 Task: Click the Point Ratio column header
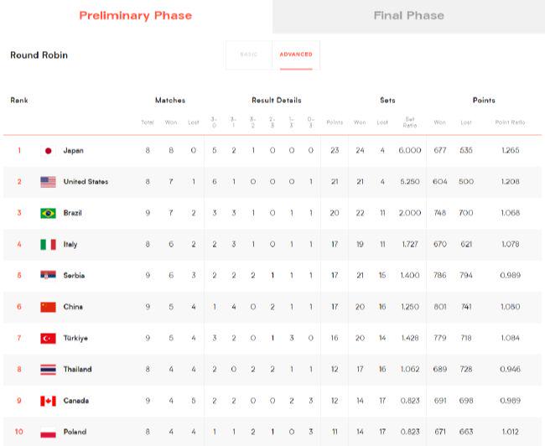point(510,122)
